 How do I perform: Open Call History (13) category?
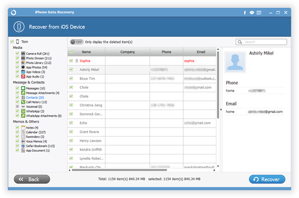(x=36, y=102)
